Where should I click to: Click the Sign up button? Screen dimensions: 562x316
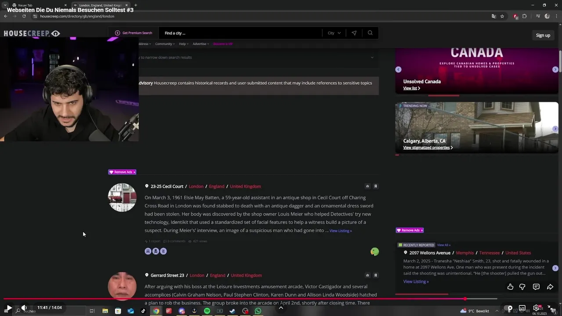[x=543, y=35]
